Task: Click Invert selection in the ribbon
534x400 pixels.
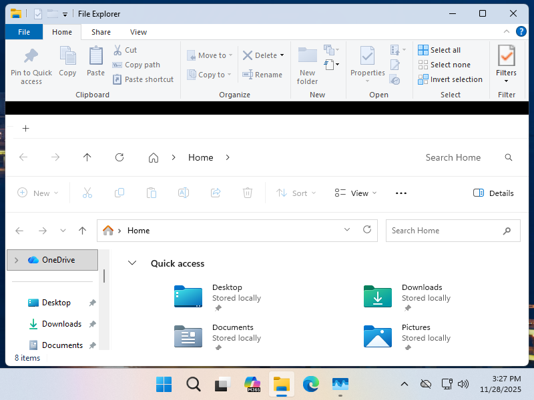Action: pyautogui.click(x=450, y=79)
